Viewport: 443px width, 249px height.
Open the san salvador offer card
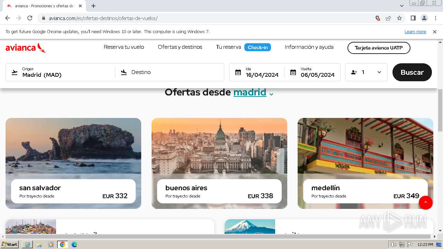click(x=73, y=164)
